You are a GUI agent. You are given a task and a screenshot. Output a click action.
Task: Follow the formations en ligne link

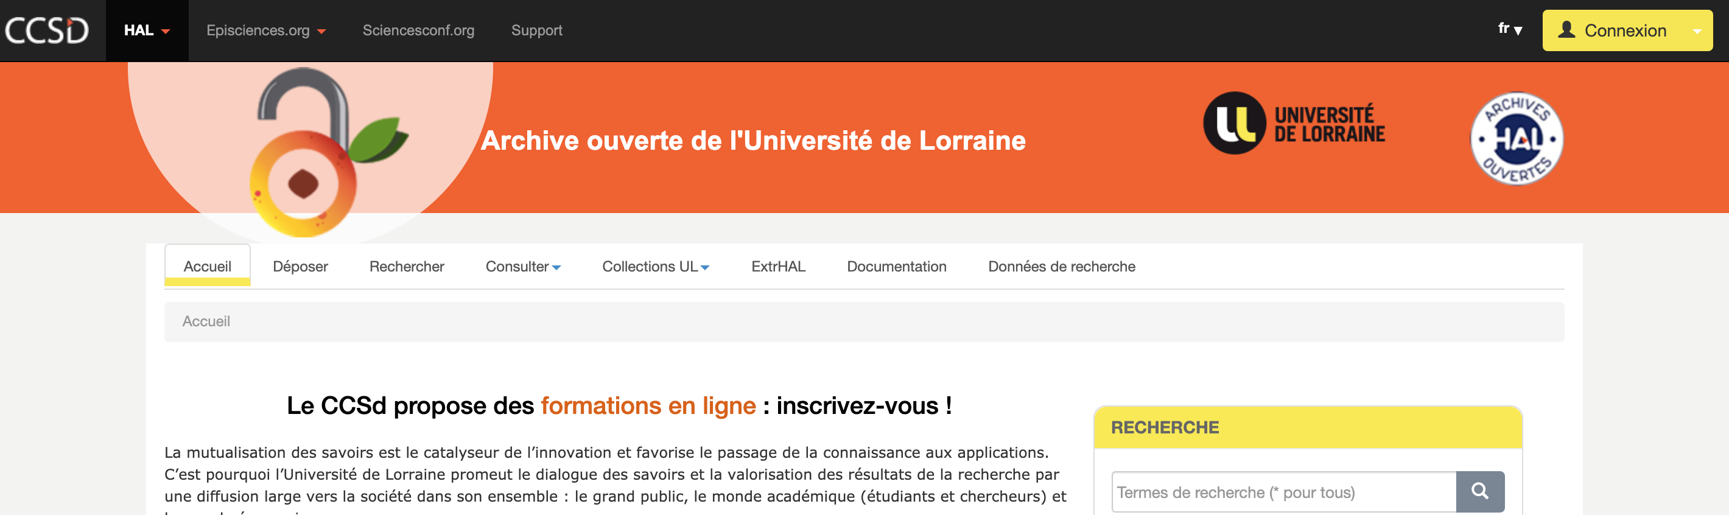click(648, 405)
